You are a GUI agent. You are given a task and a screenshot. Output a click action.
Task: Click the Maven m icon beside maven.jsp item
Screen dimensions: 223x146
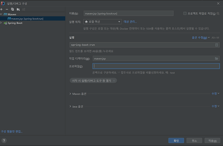(x=9, y=19)
